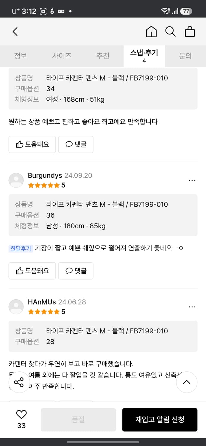Switch to the 사이즈 tab
Image resolution: width=206 pixels, height=446 pixels.
tap(62, 56)
